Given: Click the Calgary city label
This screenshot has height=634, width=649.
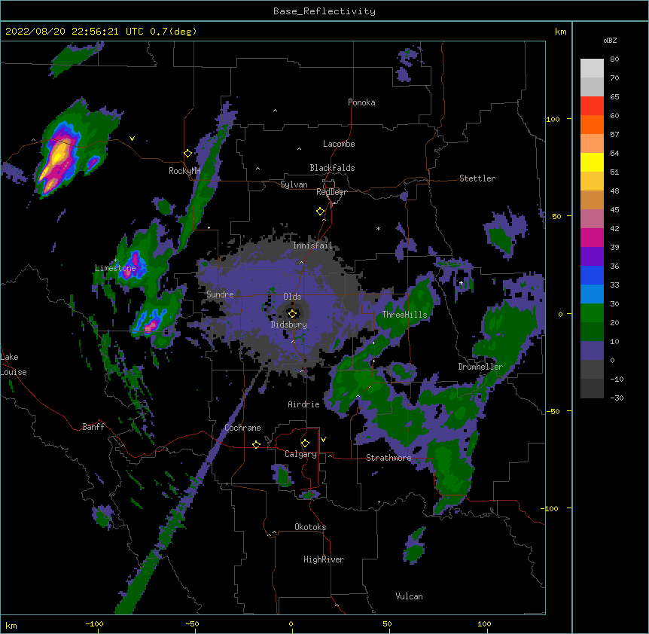Looking at the screenshot, I should (x=300, y=454).
